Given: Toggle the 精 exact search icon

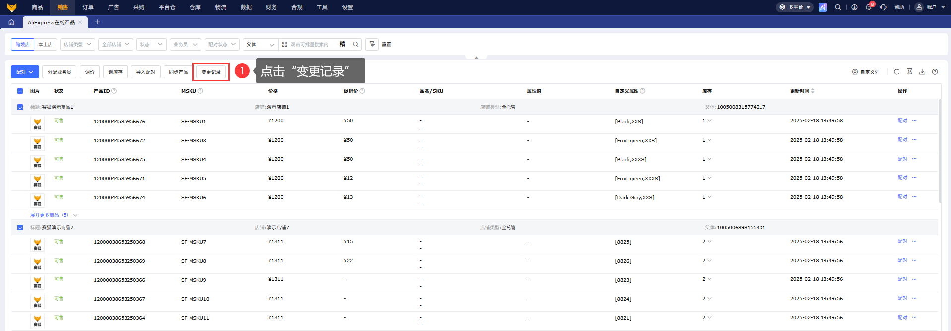Looking at the screenshot, I should (x=342, y=44).
